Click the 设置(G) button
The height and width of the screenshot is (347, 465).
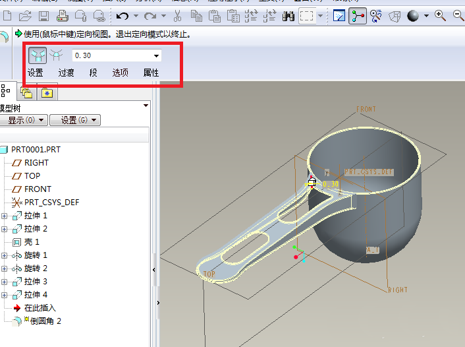click(x=75, y=120)
